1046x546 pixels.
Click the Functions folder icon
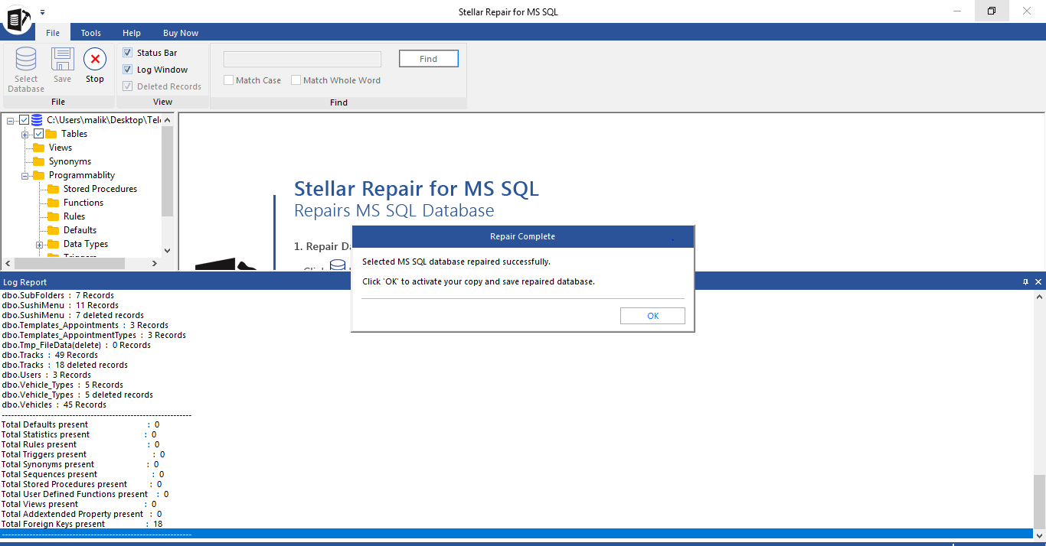click(53, 203)
